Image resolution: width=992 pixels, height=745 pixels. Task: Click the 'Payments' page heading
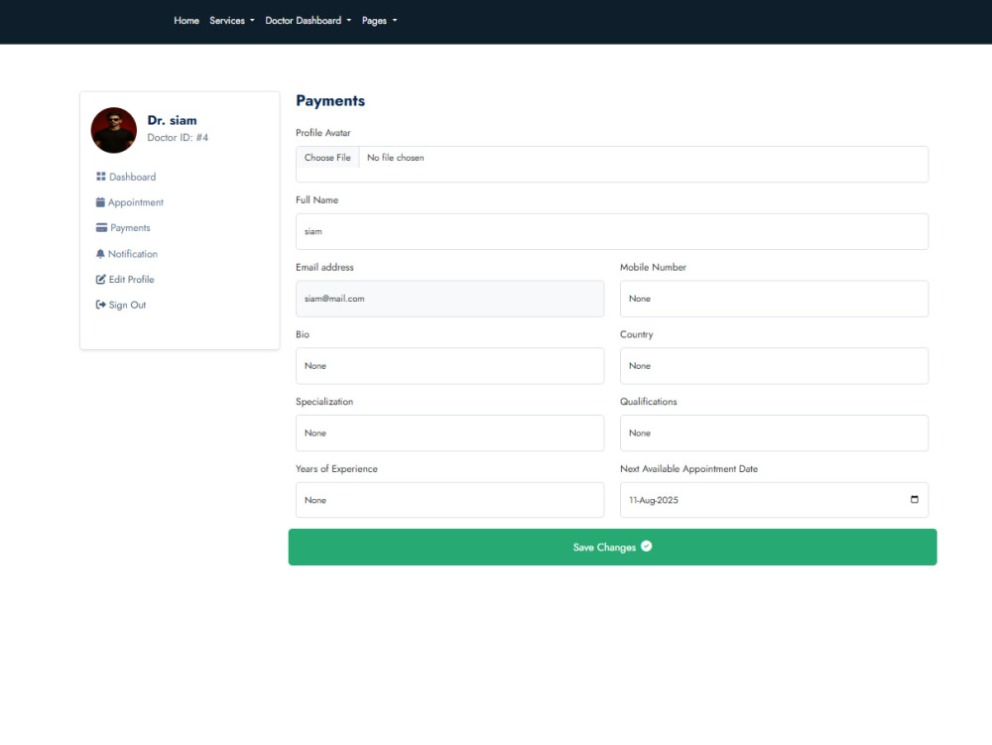pyautogui.click(x=330, y=100)
